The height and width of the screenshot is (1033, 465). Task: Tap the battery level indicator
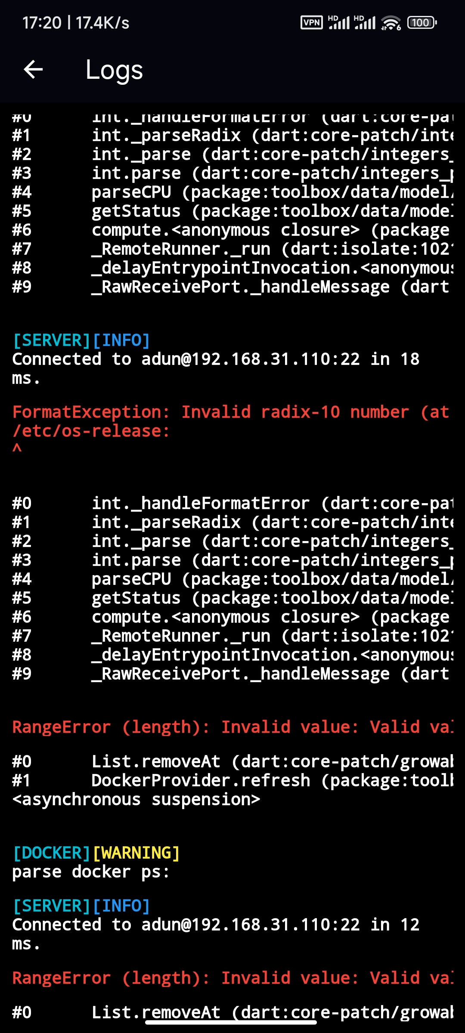(421, 22)
